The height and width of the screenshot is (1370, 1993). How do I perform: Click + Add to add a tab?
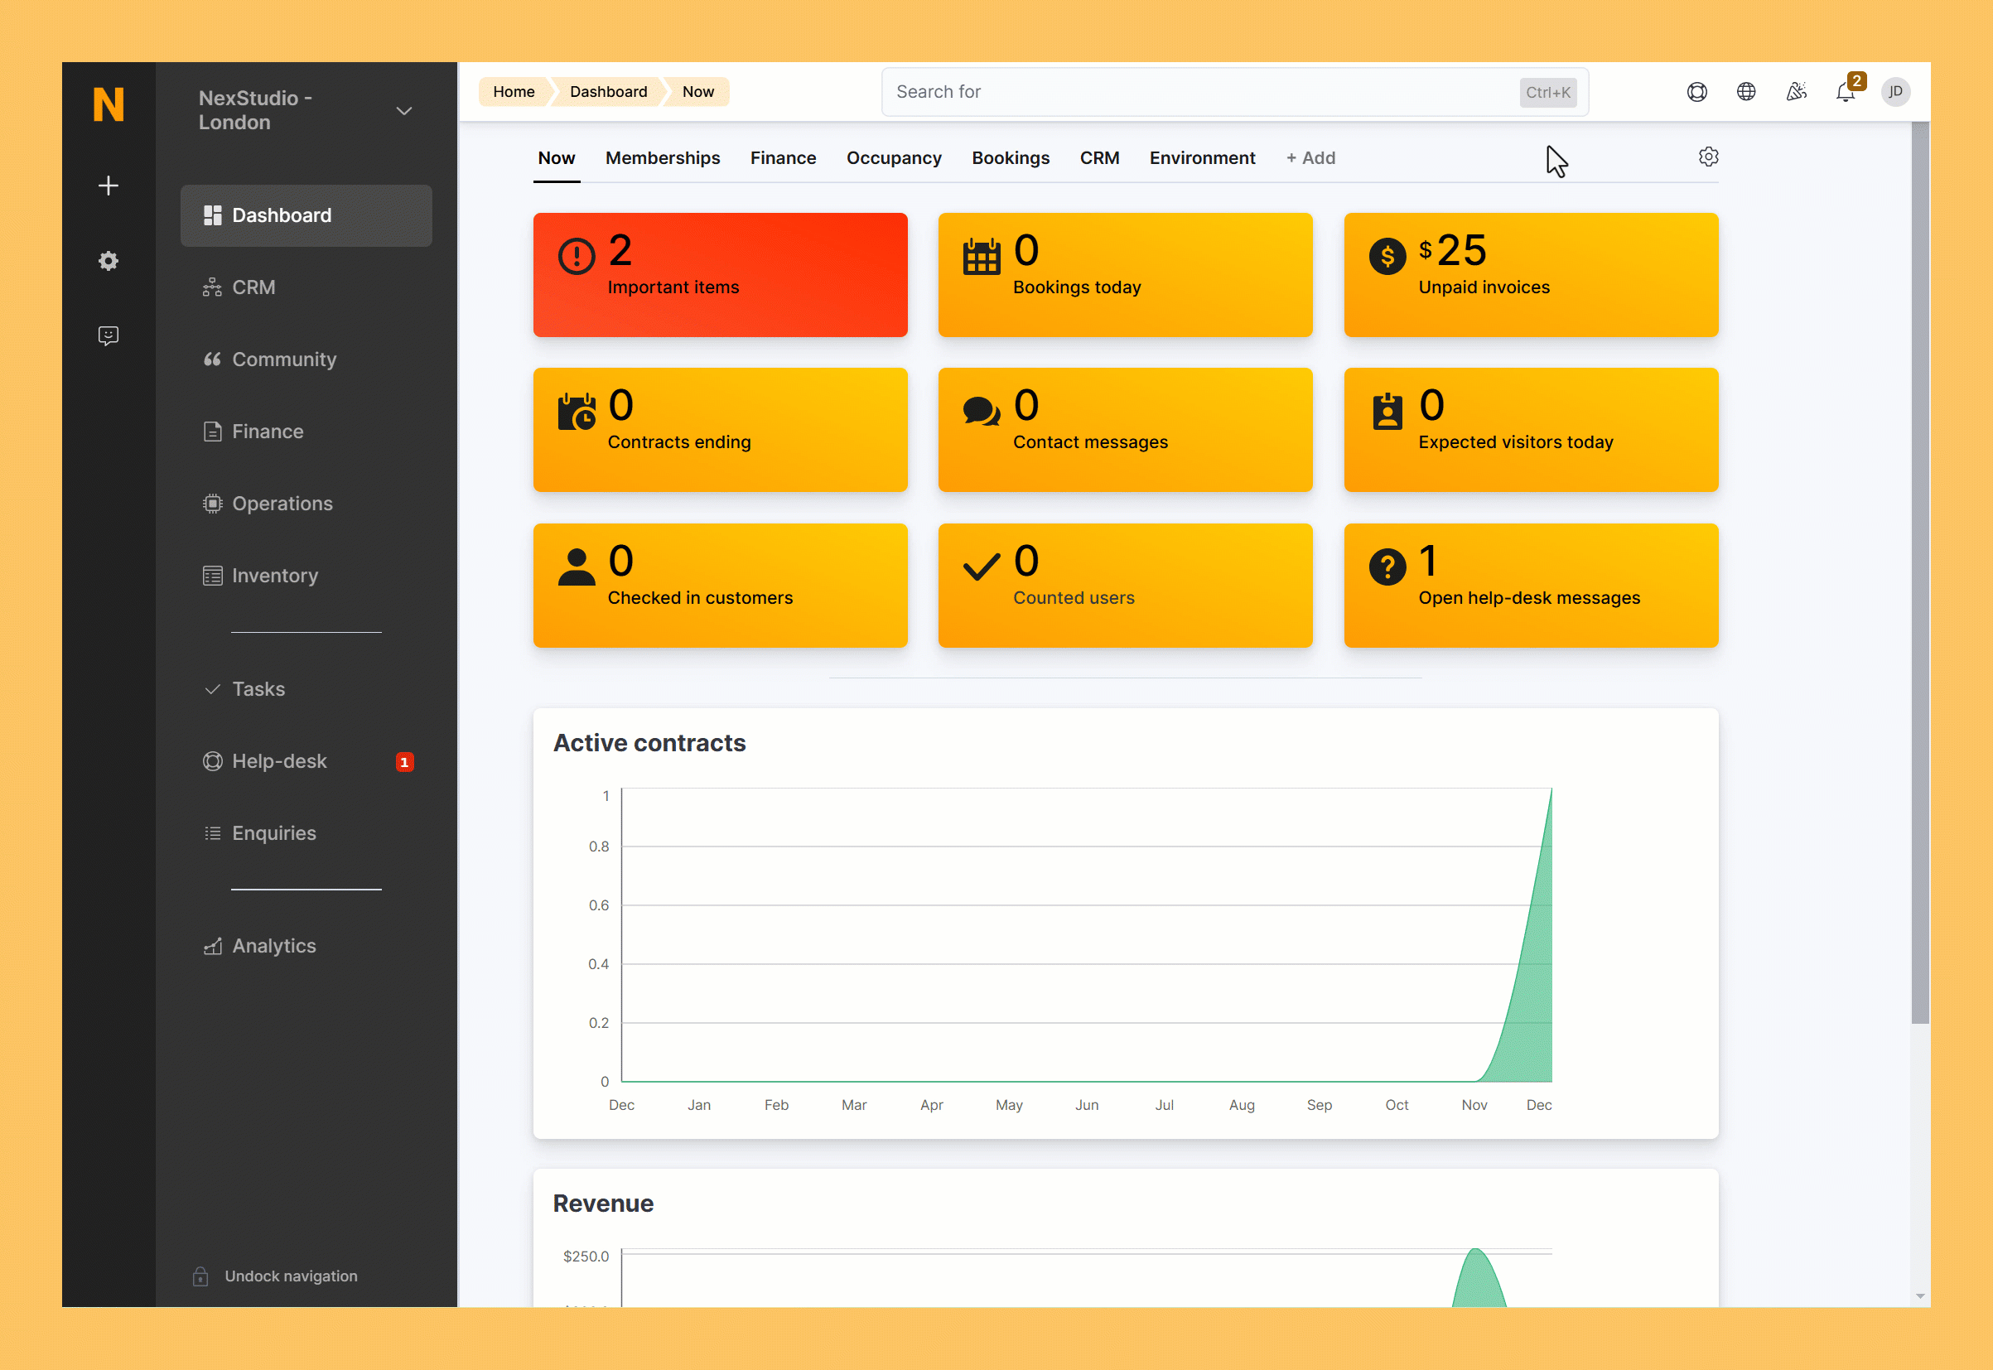pyautogui.click(x=1310, y=158)
